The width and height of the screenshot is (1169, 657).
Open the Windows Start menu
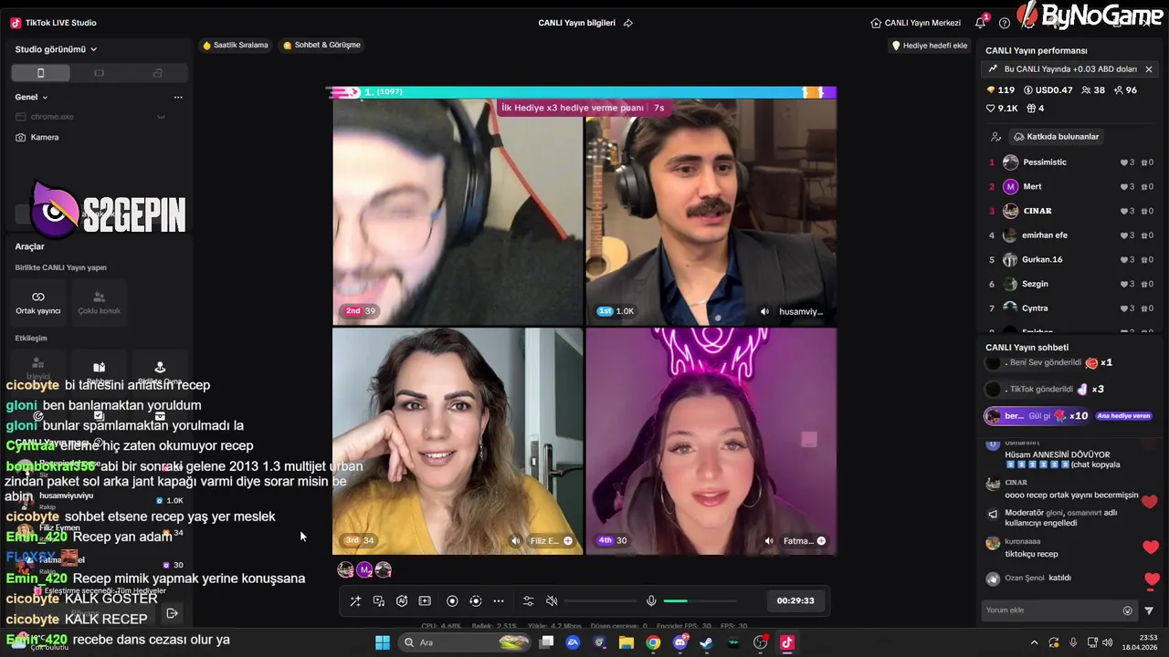[x=383, y=642]
